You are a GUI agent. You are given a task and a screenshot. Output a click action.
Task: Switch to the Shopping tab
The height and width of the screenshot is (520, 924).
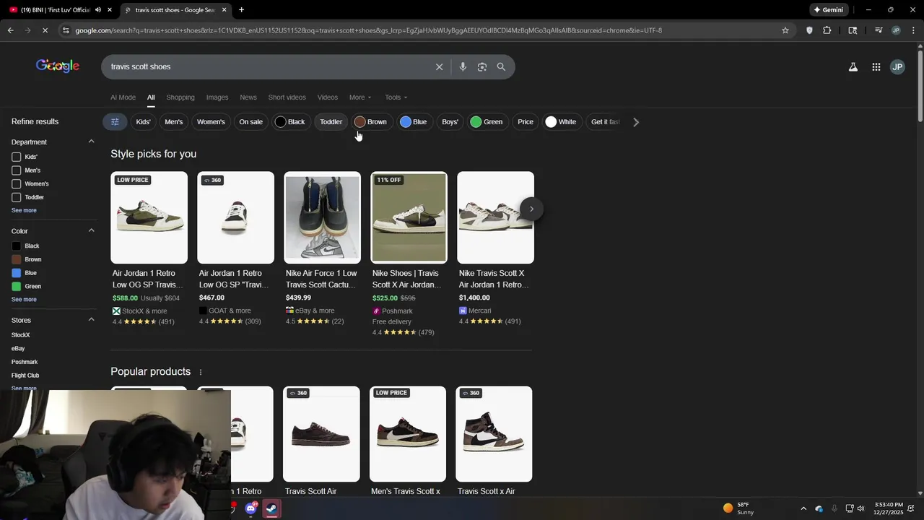pos(180,97)
